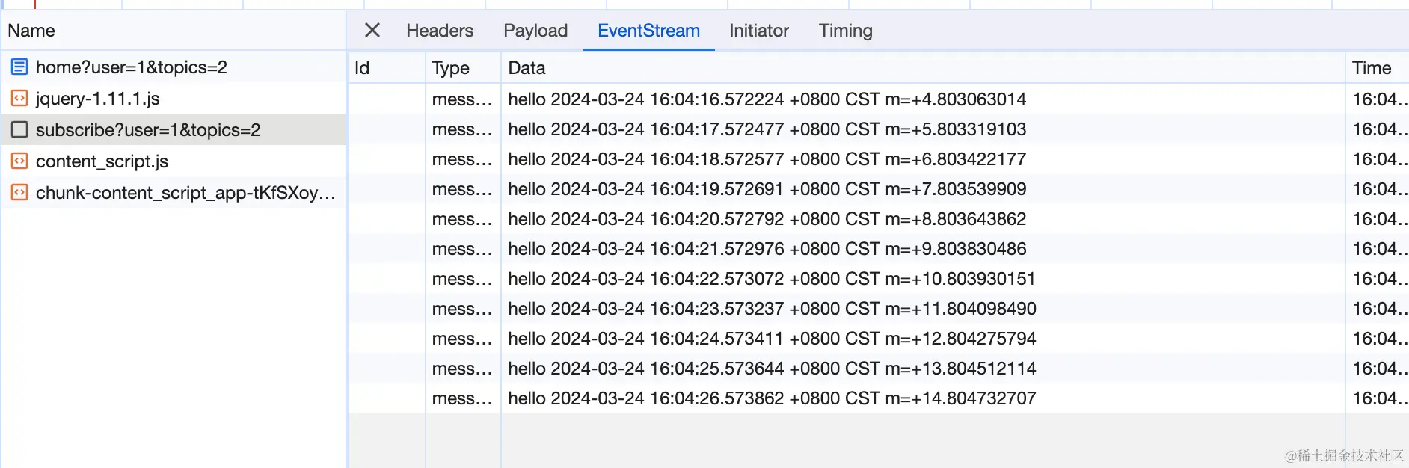Select the event message with m=+4.803063014
The width and height of the screenshot is (1409, 468).
coord(767,99)
